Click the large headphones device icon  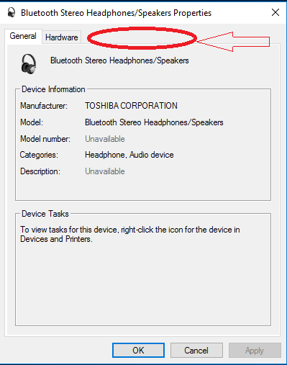click(29, 63)
